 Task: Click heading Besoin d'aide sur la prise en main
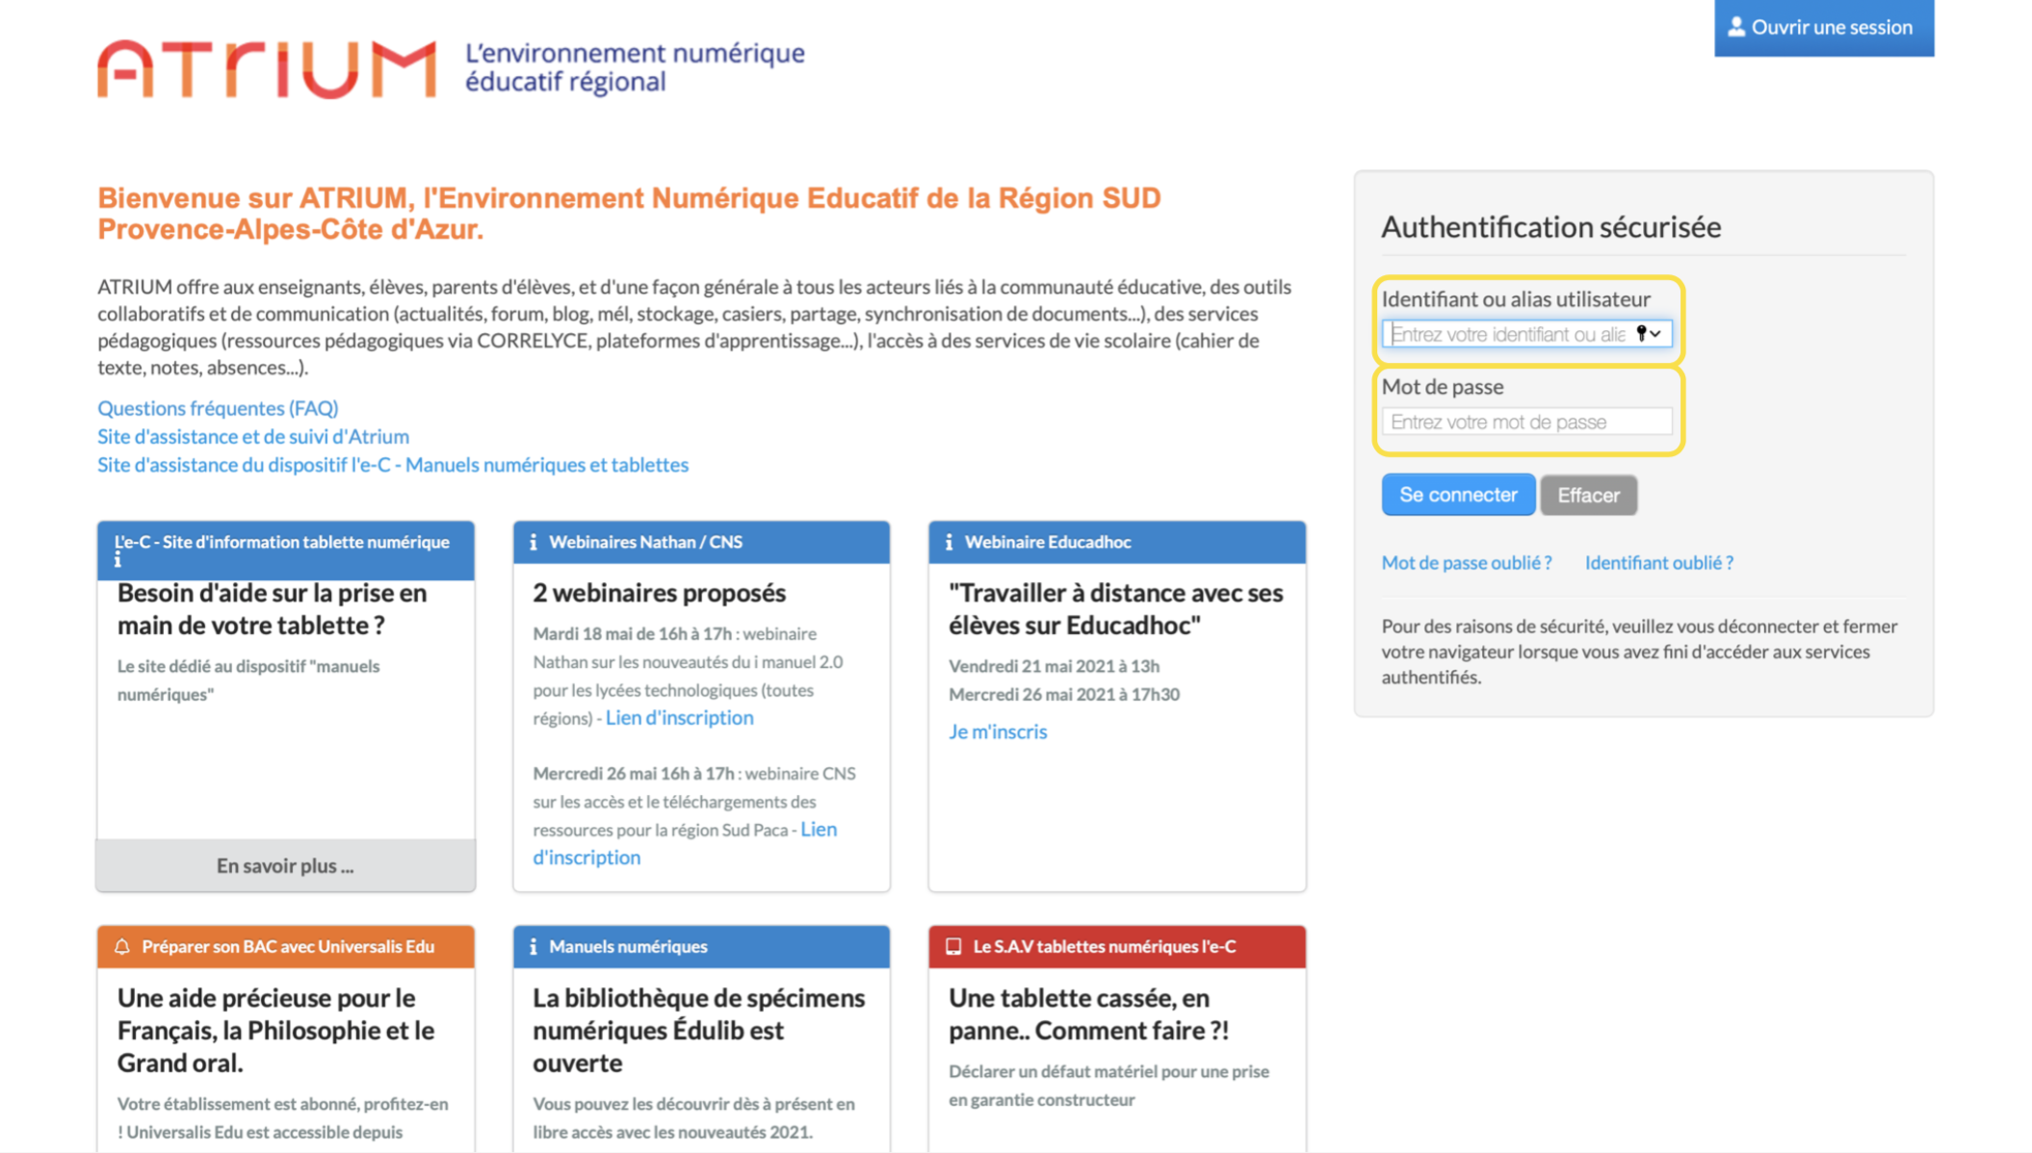[273, 608]
